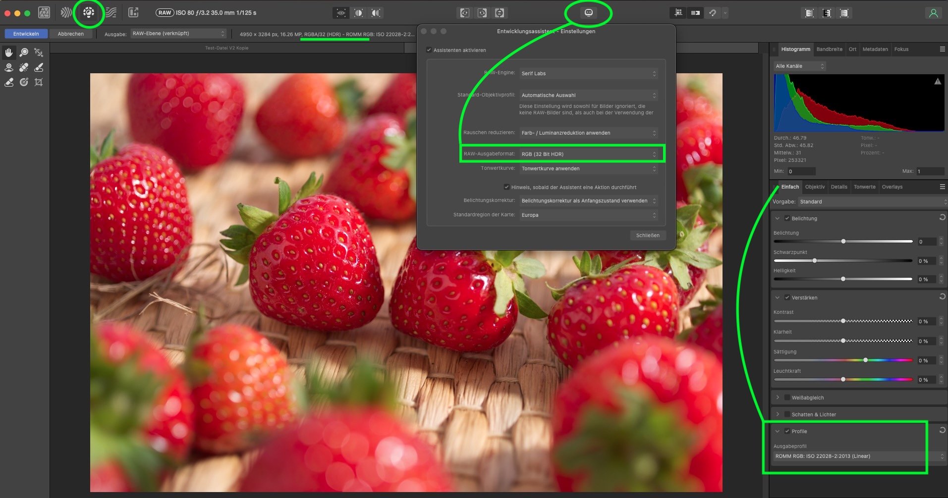This screenshot has height=498, width=948.
Task: Select the mirror view mode icon
Action: (376, 13)
